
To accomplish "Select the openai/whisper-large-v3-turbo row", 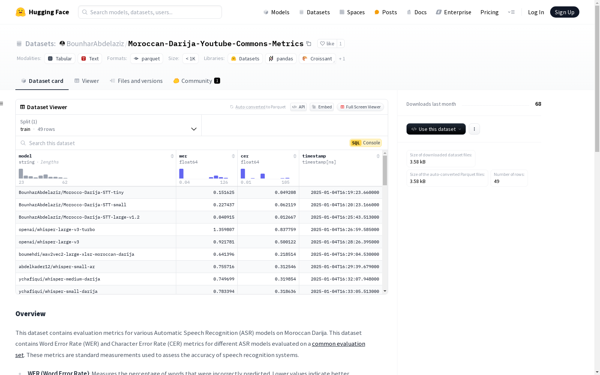I will [x=199, y=229].
